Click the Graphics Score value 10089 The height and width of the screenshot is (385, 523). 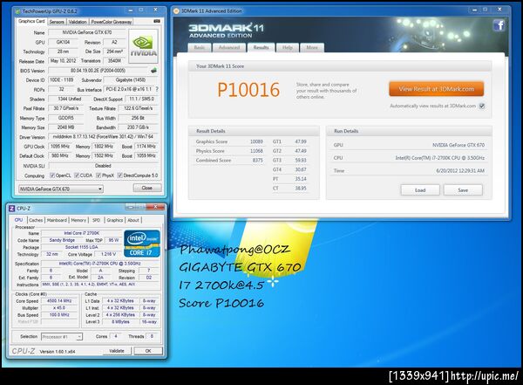click(x=256, y=141)
